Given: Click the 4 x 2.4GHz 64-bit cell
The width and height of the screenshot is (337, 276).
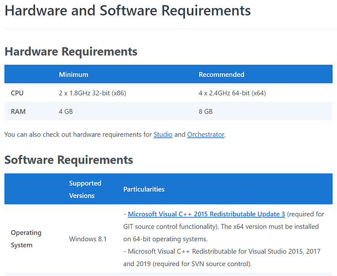Looking at the screenshot, I should click(232, 93).
